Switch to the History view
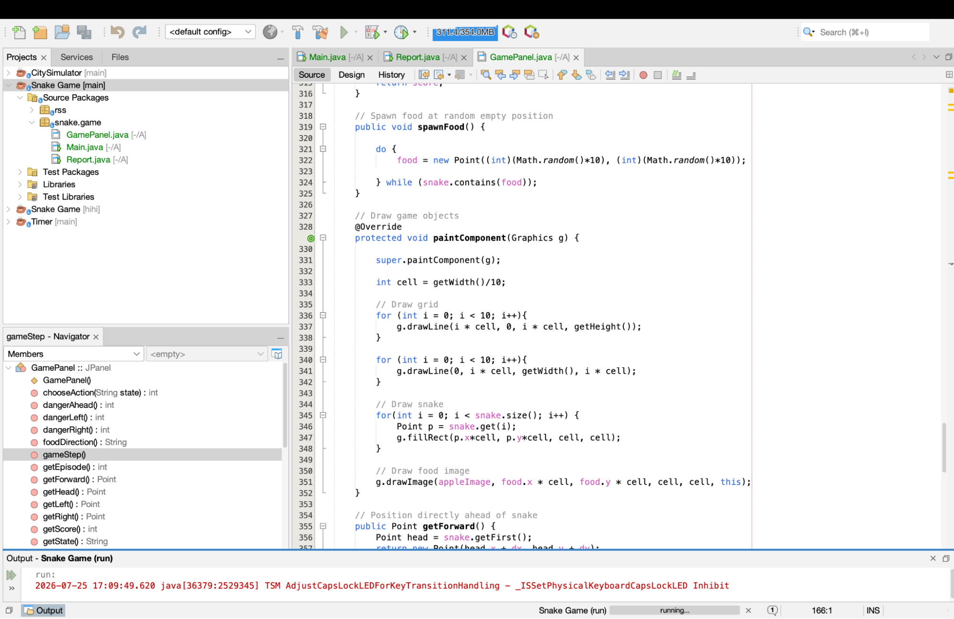The height and width of the screenshot is (619, 954). pos(391,74)
